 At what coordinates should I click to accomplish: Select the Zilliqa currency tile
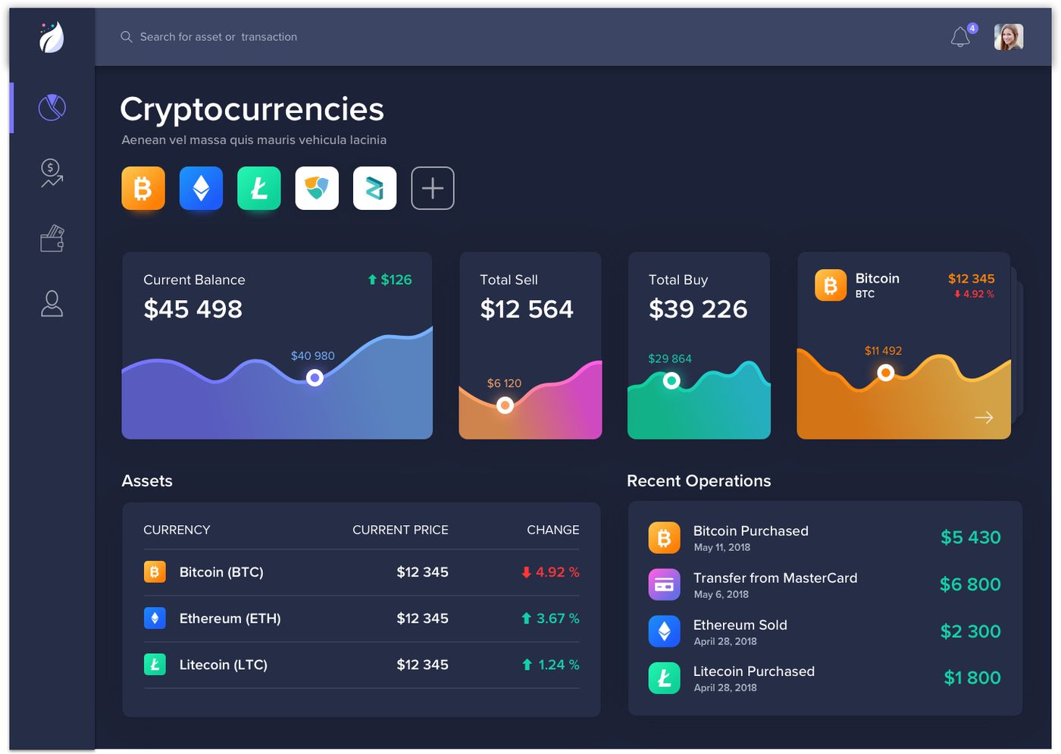[x=374, y=188]
